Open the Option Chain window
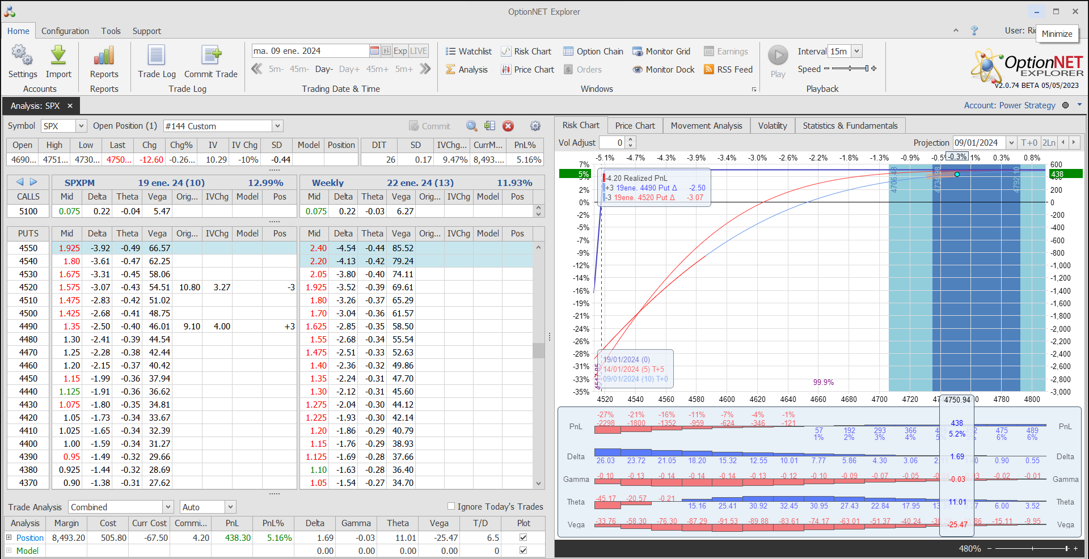The image size is (1089, 559). coord(593,52)
